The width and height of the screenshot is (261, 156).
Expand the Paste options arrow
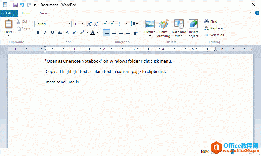[x=9, y=36]
